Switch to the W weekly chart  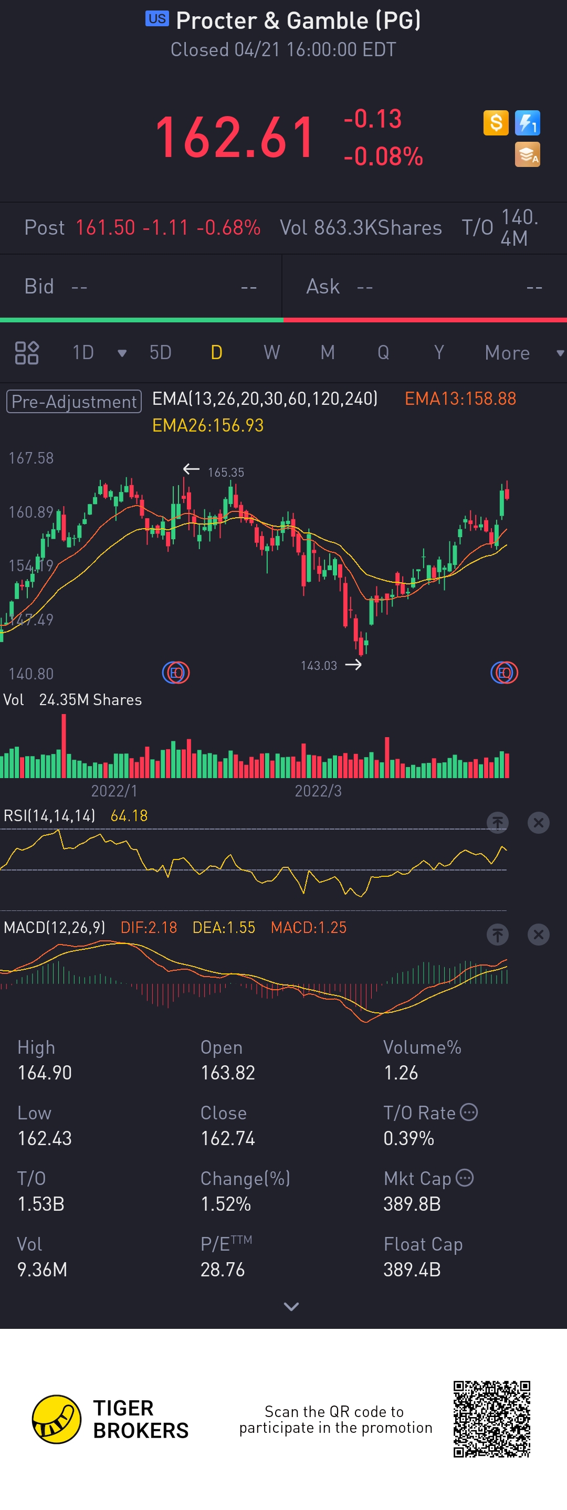[271, 353]
